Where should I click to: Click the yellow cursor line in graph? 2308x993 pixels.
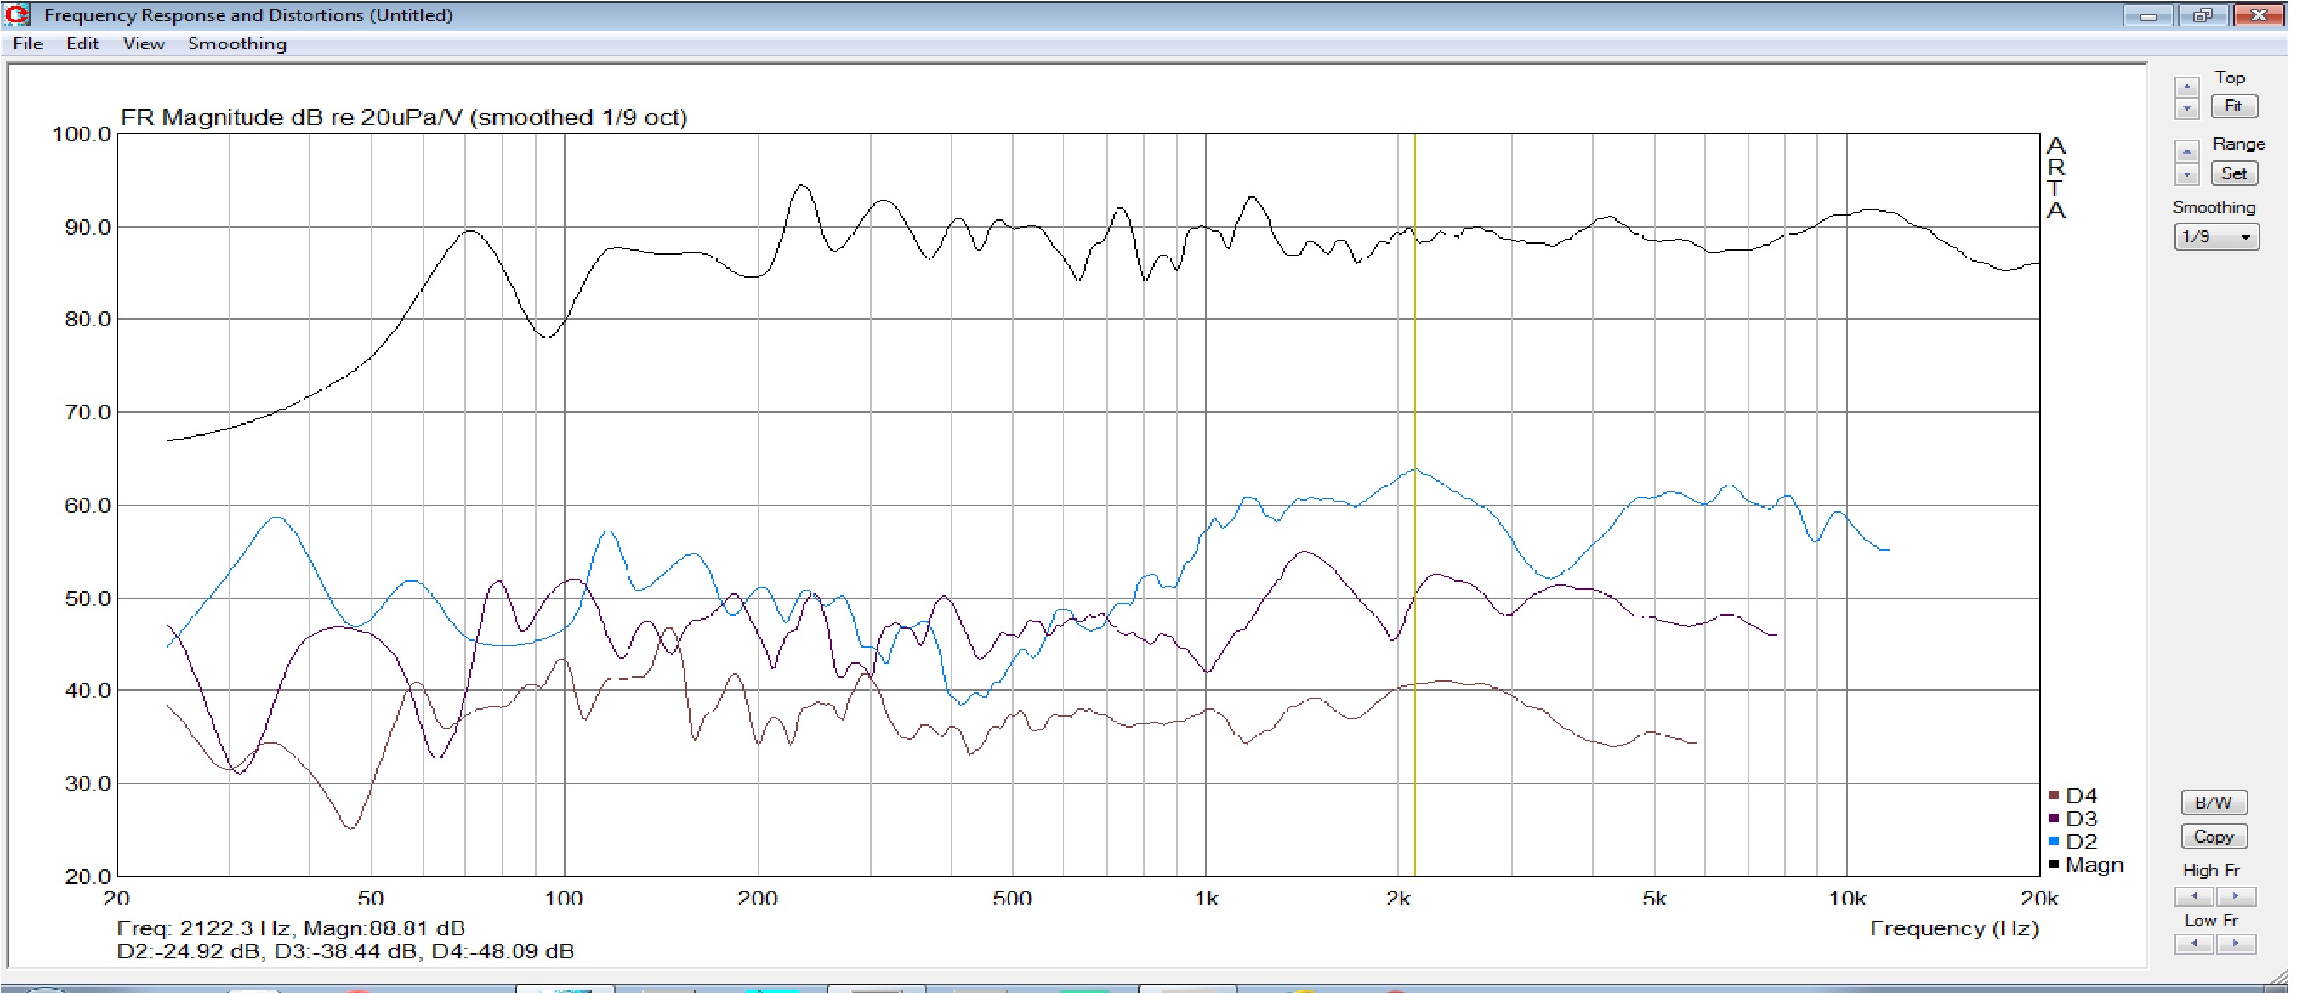click(x=1415, y=376)
